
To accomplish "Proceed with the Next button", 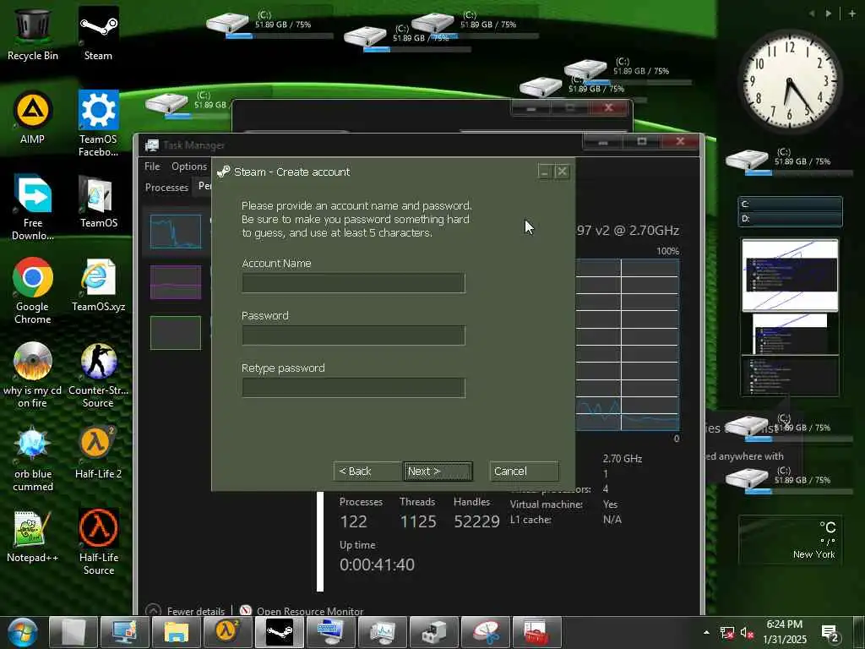I will [438, 472].
